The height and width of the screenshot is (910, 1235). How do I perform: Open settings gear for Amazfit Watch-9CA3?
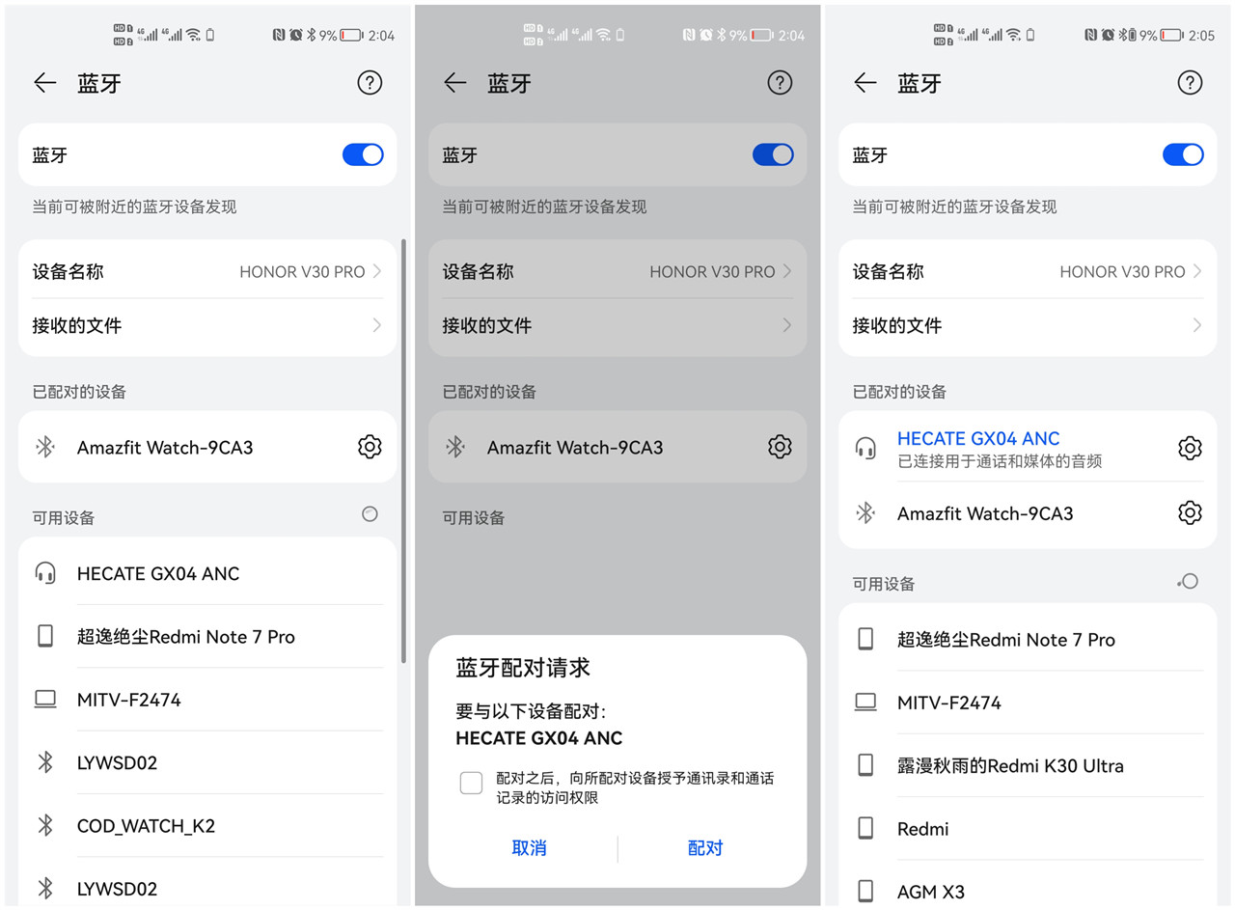370,447
